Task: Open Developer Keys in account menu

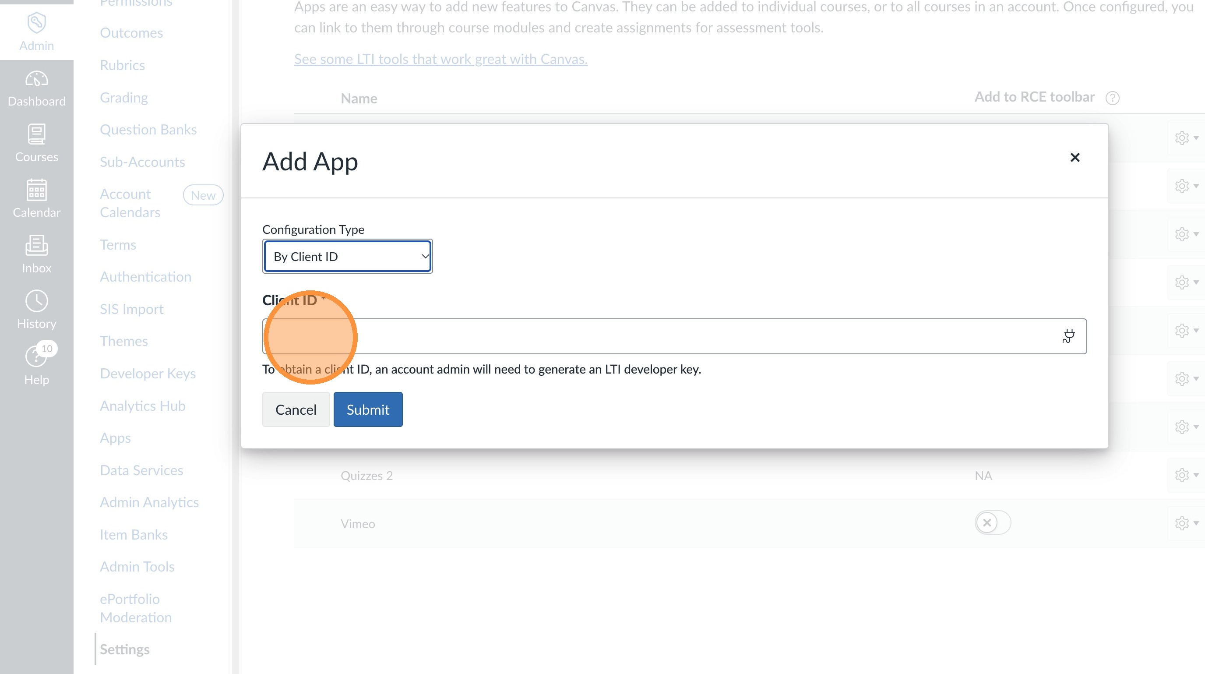Action: 148,373
